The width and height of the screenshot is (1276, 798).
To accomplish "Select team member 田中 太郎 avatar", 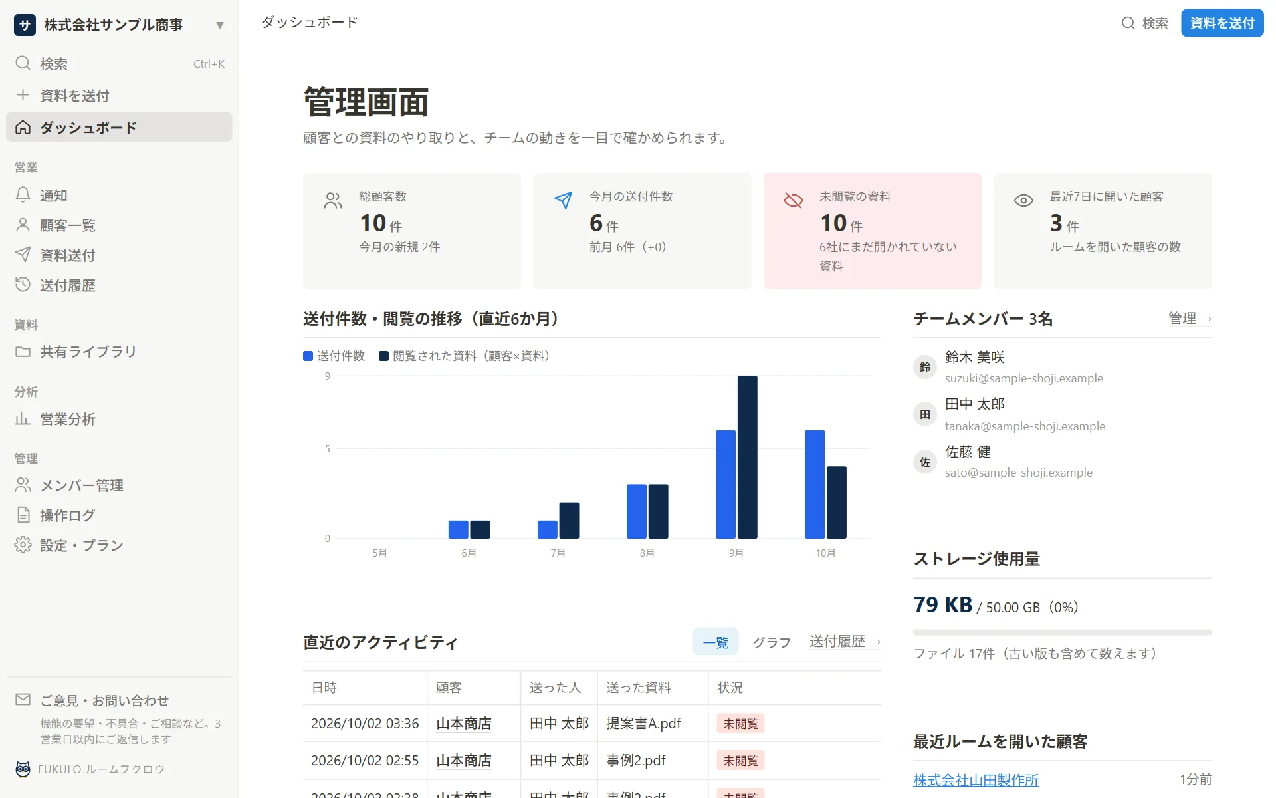I will (925, 414).
